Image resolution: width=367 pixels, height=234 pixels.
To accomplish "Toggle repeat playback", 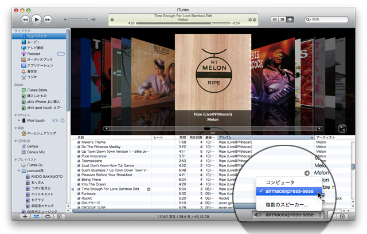I will click(x=48, y=216).
